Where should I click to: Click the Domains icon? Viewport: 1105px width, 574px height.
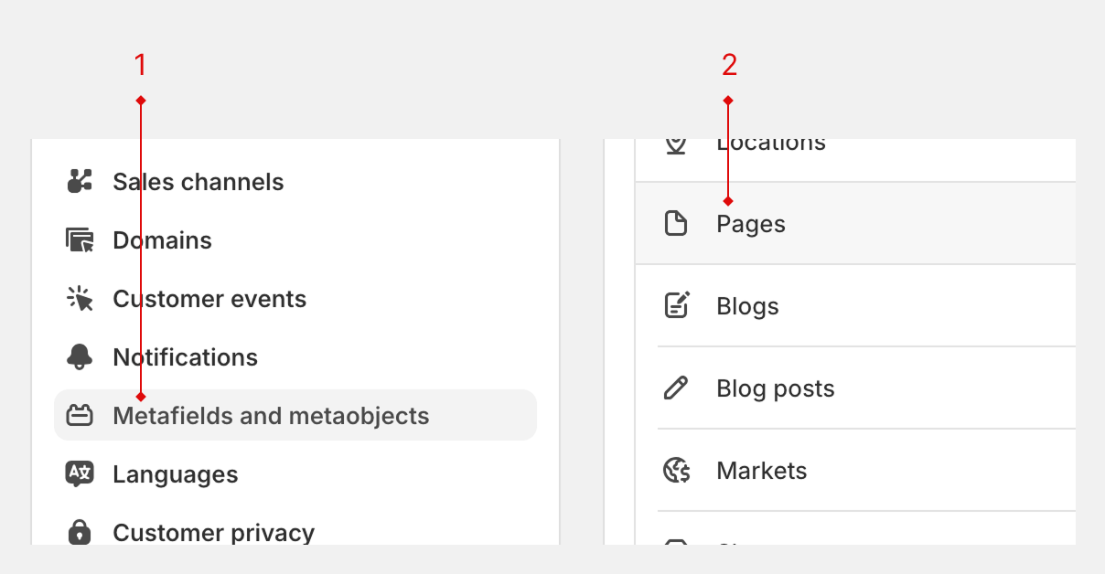coord(80,240)
